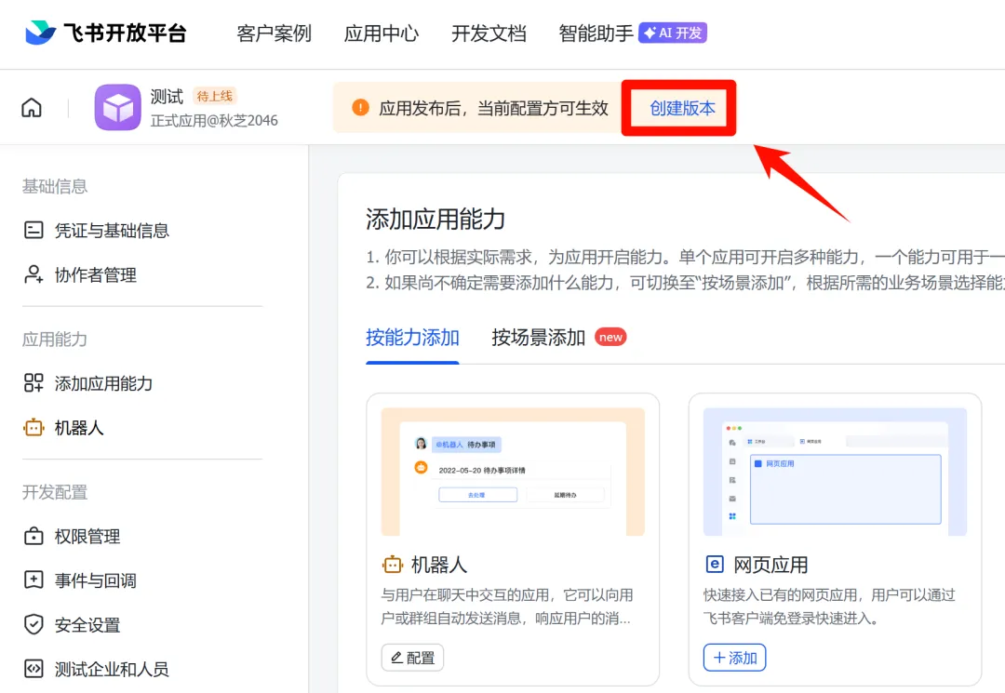
Task: Click the 机器人 card preview image
Action: 513,472
